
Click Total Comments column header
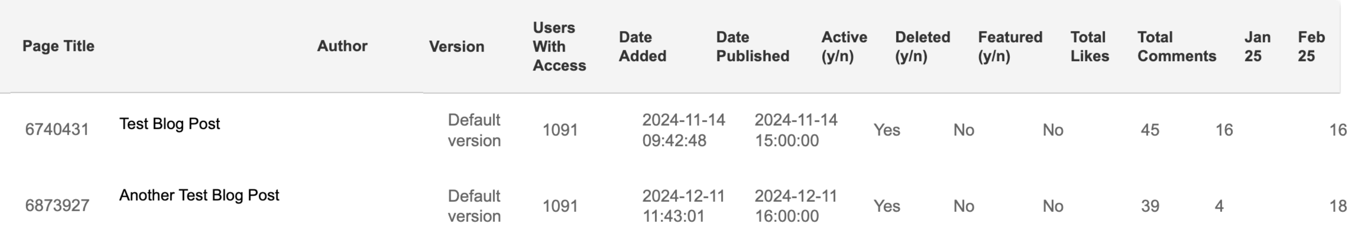point(1177,46)
